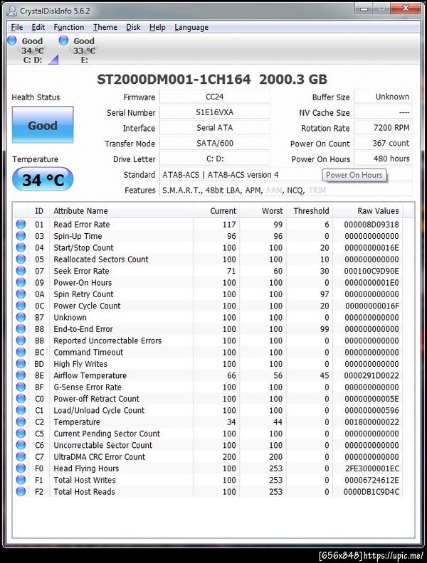The height and width of the screenshot is (563, 427).
Task: Click the ID column header
Action: tap(39, 210)
